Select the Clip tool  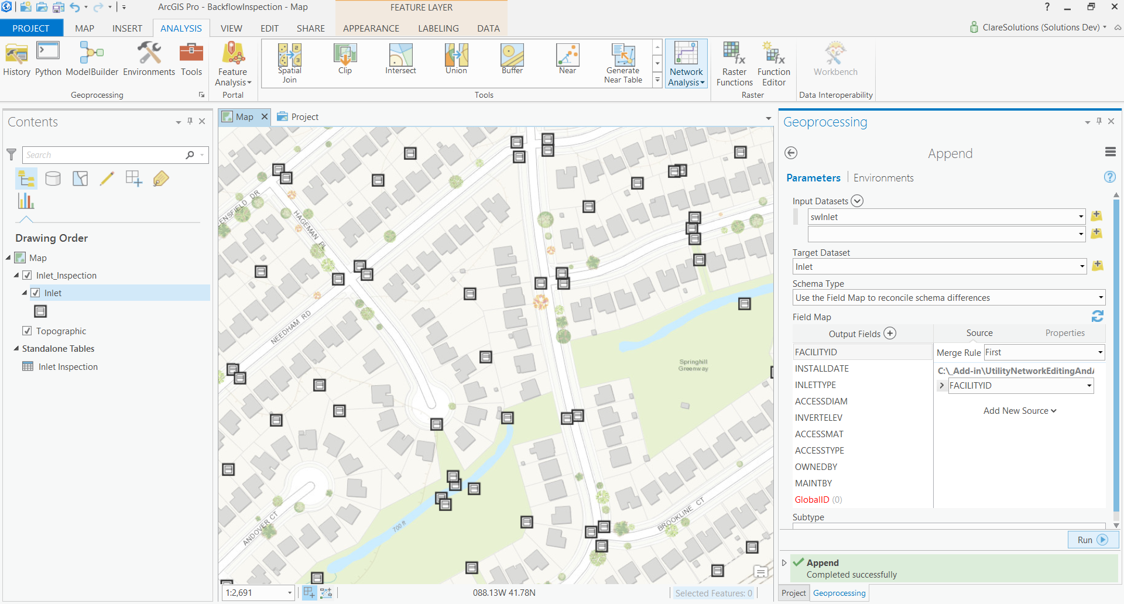pyautogui.click(x=345, y=59)
